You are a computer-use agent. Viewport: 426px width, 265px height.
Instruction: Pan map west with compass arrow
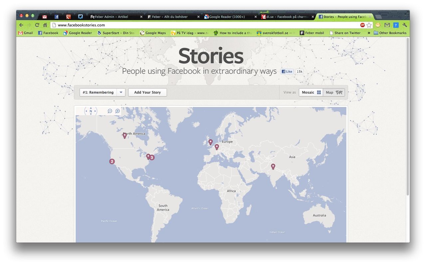[87, 111]
